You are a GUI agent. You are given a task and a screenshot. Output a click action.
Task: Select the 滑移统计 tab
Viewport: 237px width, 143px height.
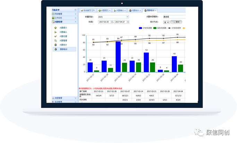click(x=150, y=10)
